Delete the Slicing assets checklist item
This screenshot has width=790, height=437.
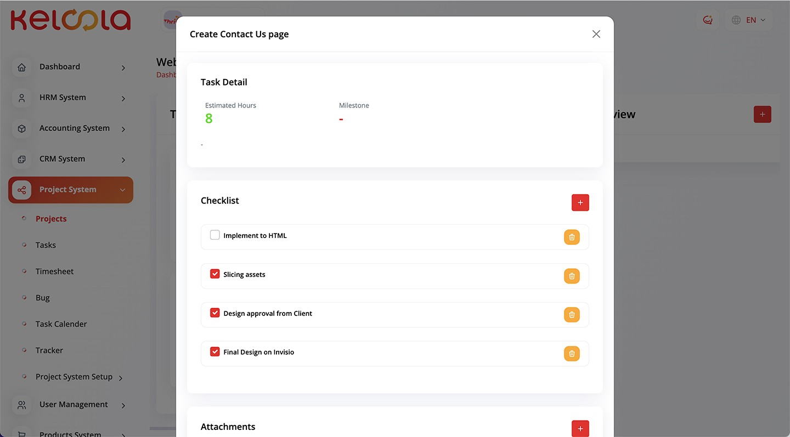572,276
